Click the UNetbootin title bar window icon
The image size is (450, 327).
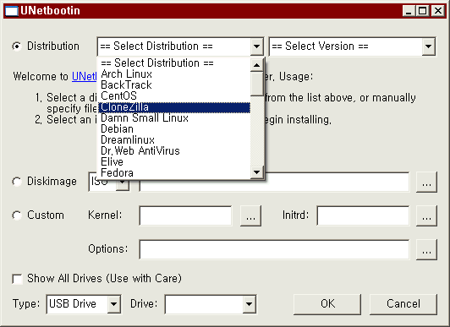12,11
